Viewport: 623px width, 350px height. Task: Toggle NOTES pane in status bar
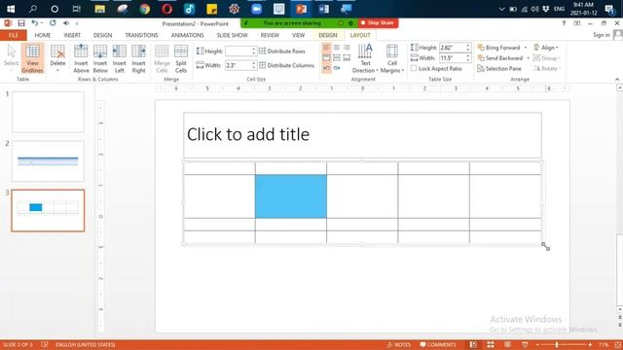click(398, 344)
